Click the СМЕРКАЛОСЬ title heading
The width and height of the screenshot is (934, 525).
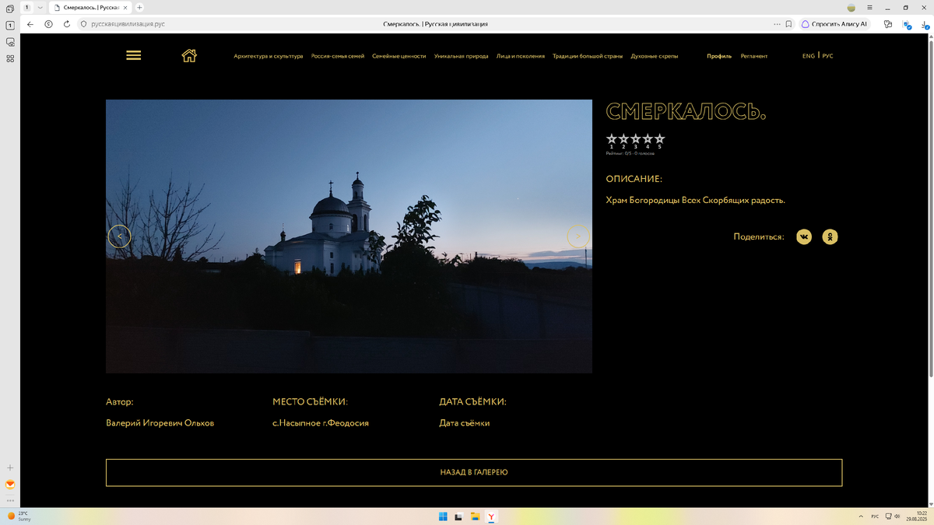[686, 111]
